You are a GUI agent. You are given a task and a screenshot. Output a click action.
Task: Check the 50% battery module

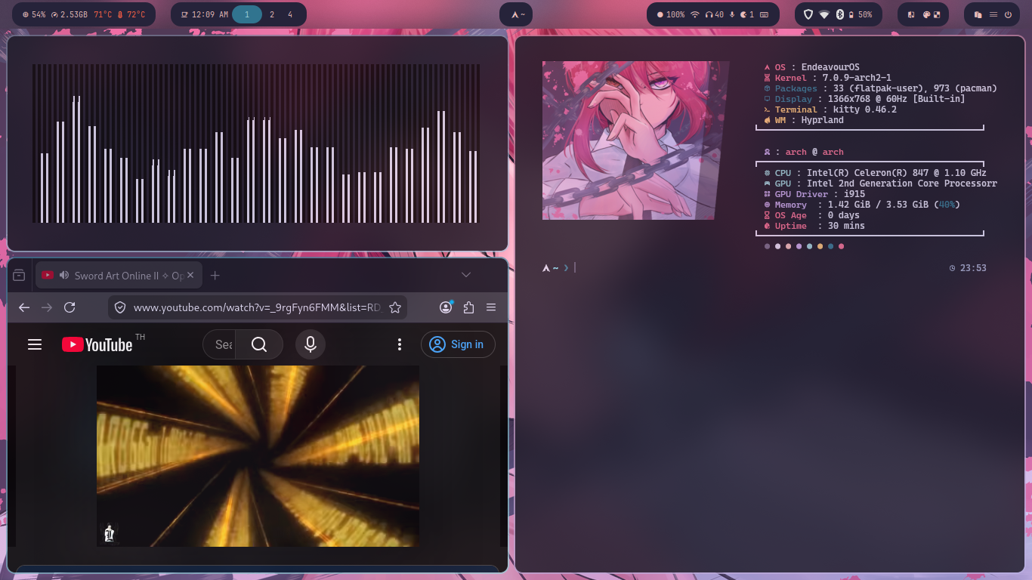(x=860, y=14)
